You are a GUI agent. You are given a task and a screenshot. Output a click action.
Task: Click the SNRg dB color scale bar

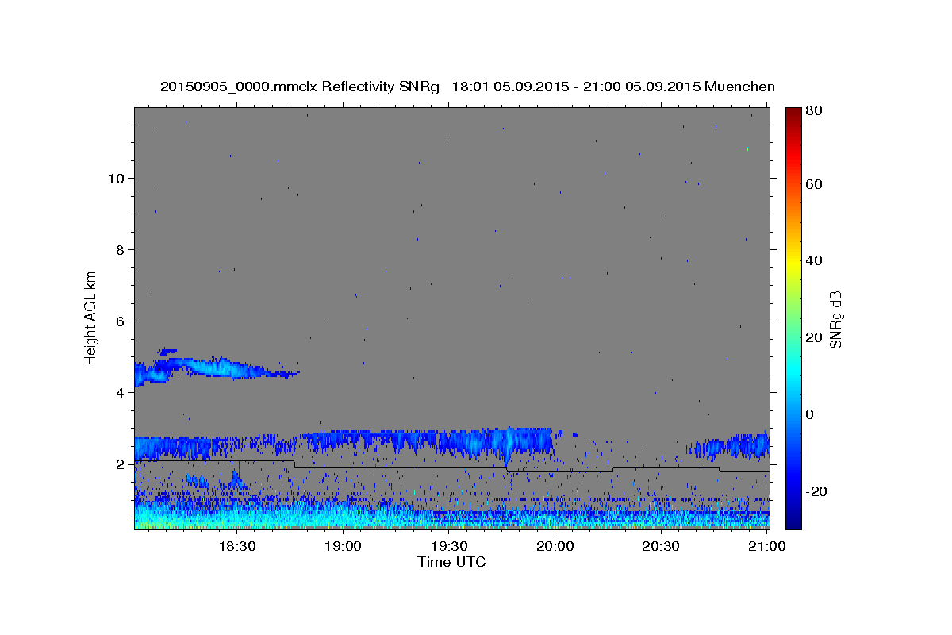point(793,318)
